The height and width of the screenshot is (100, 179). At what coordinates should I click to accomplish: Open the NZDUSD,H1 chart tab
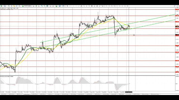click(98, 94)
